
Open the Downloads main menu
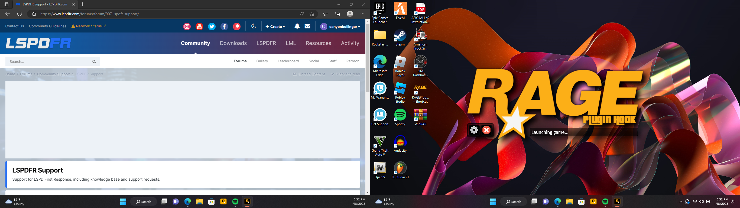(x=233, y=43)
